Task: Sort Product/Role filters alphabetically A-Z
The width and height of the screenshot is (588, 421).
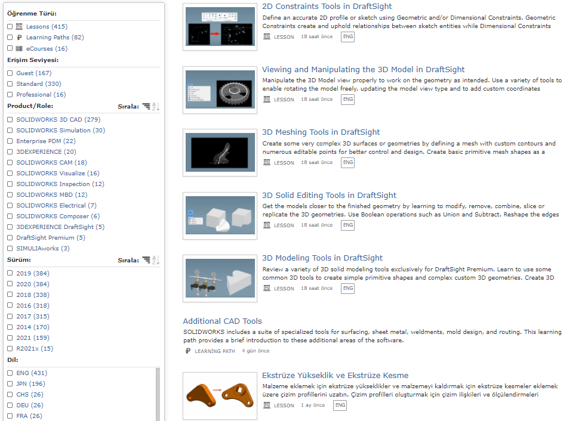Action: pyautogui.click(x=156, y=107)
